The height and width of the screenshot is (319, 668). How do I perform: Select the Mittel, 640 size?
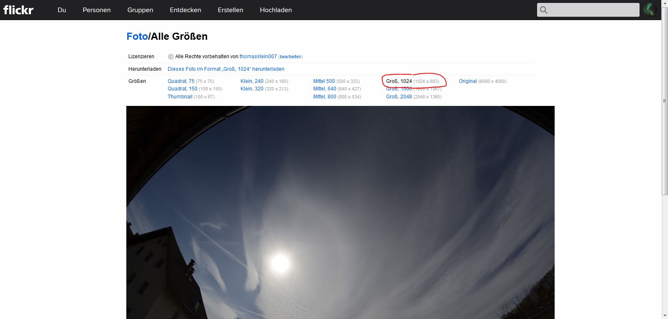325,89
